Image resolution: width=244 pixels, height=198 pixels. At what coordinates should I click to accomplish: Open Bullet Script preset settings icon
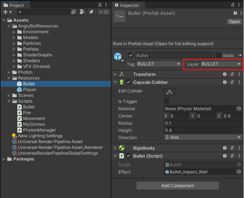point(232,156)
